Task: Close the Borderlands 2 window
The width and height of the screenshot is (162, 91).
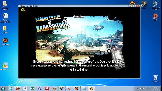Action: tap(138, 6)
